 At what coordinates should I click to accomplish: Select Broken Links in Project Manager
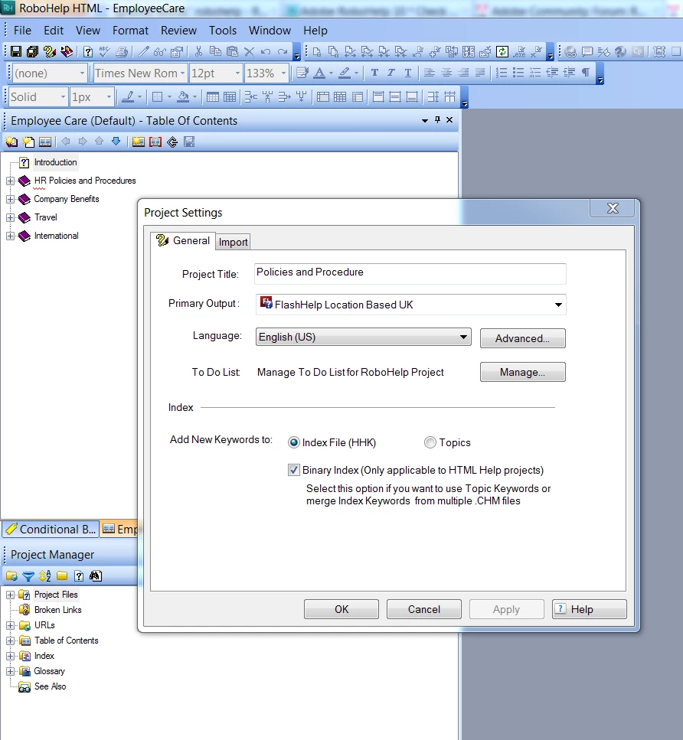coord(57,610)
